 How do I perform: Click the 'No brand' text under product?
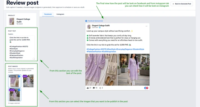19,24
